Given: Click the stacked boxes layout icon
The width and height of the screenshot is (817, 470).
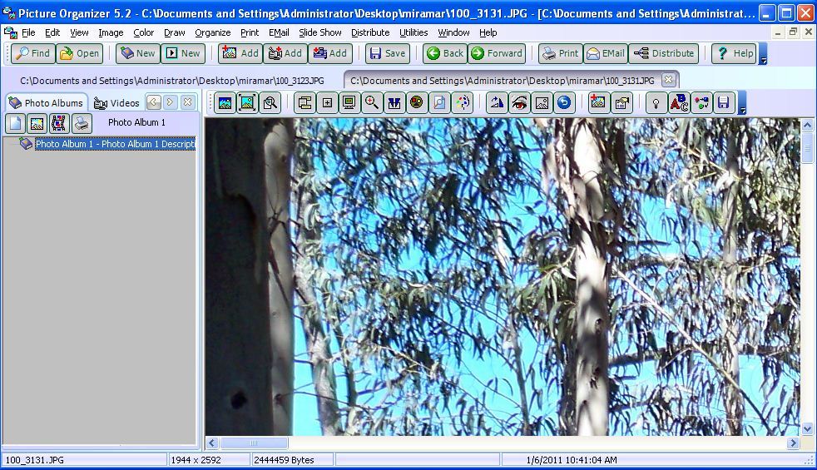Looking at the screenshot, I should [305, 102].
